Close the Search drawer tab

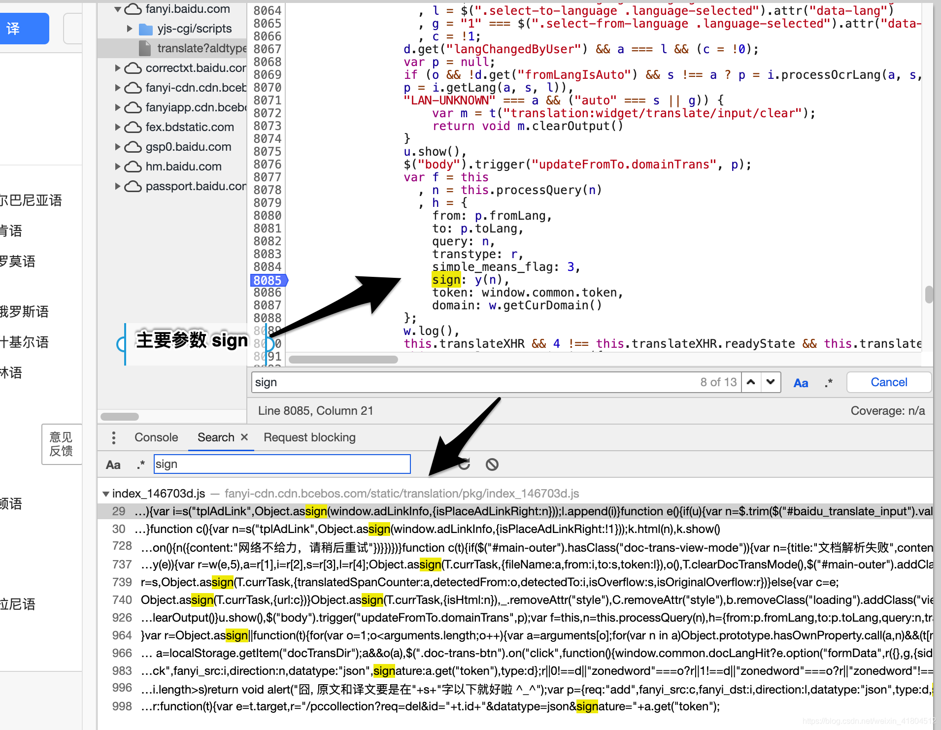(x=244, y=437)
